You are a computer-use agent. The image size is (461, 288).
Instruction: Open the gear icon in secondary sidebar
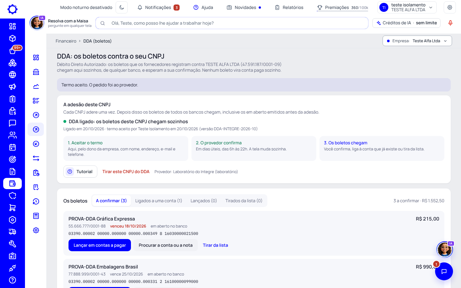36,230
